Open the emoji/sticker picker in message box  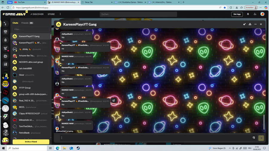(x=254, y=138)
